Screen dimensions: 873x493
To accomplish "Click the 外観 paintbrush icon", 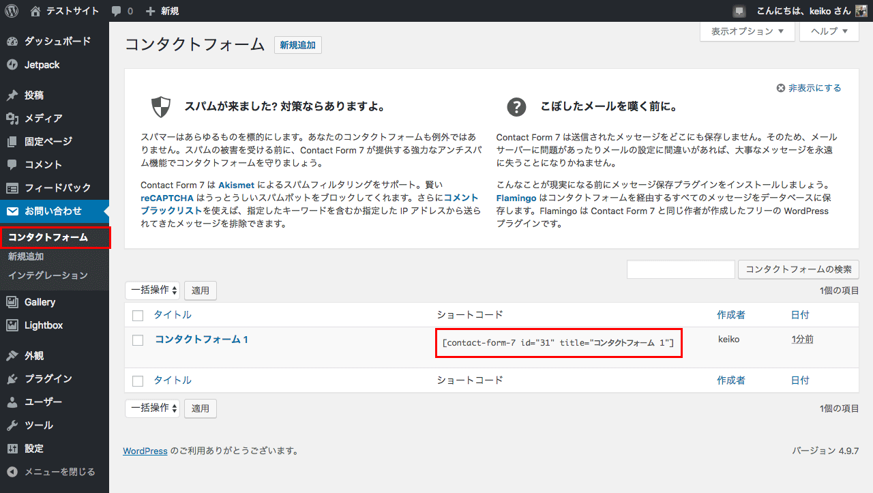I will coord(12,356).
